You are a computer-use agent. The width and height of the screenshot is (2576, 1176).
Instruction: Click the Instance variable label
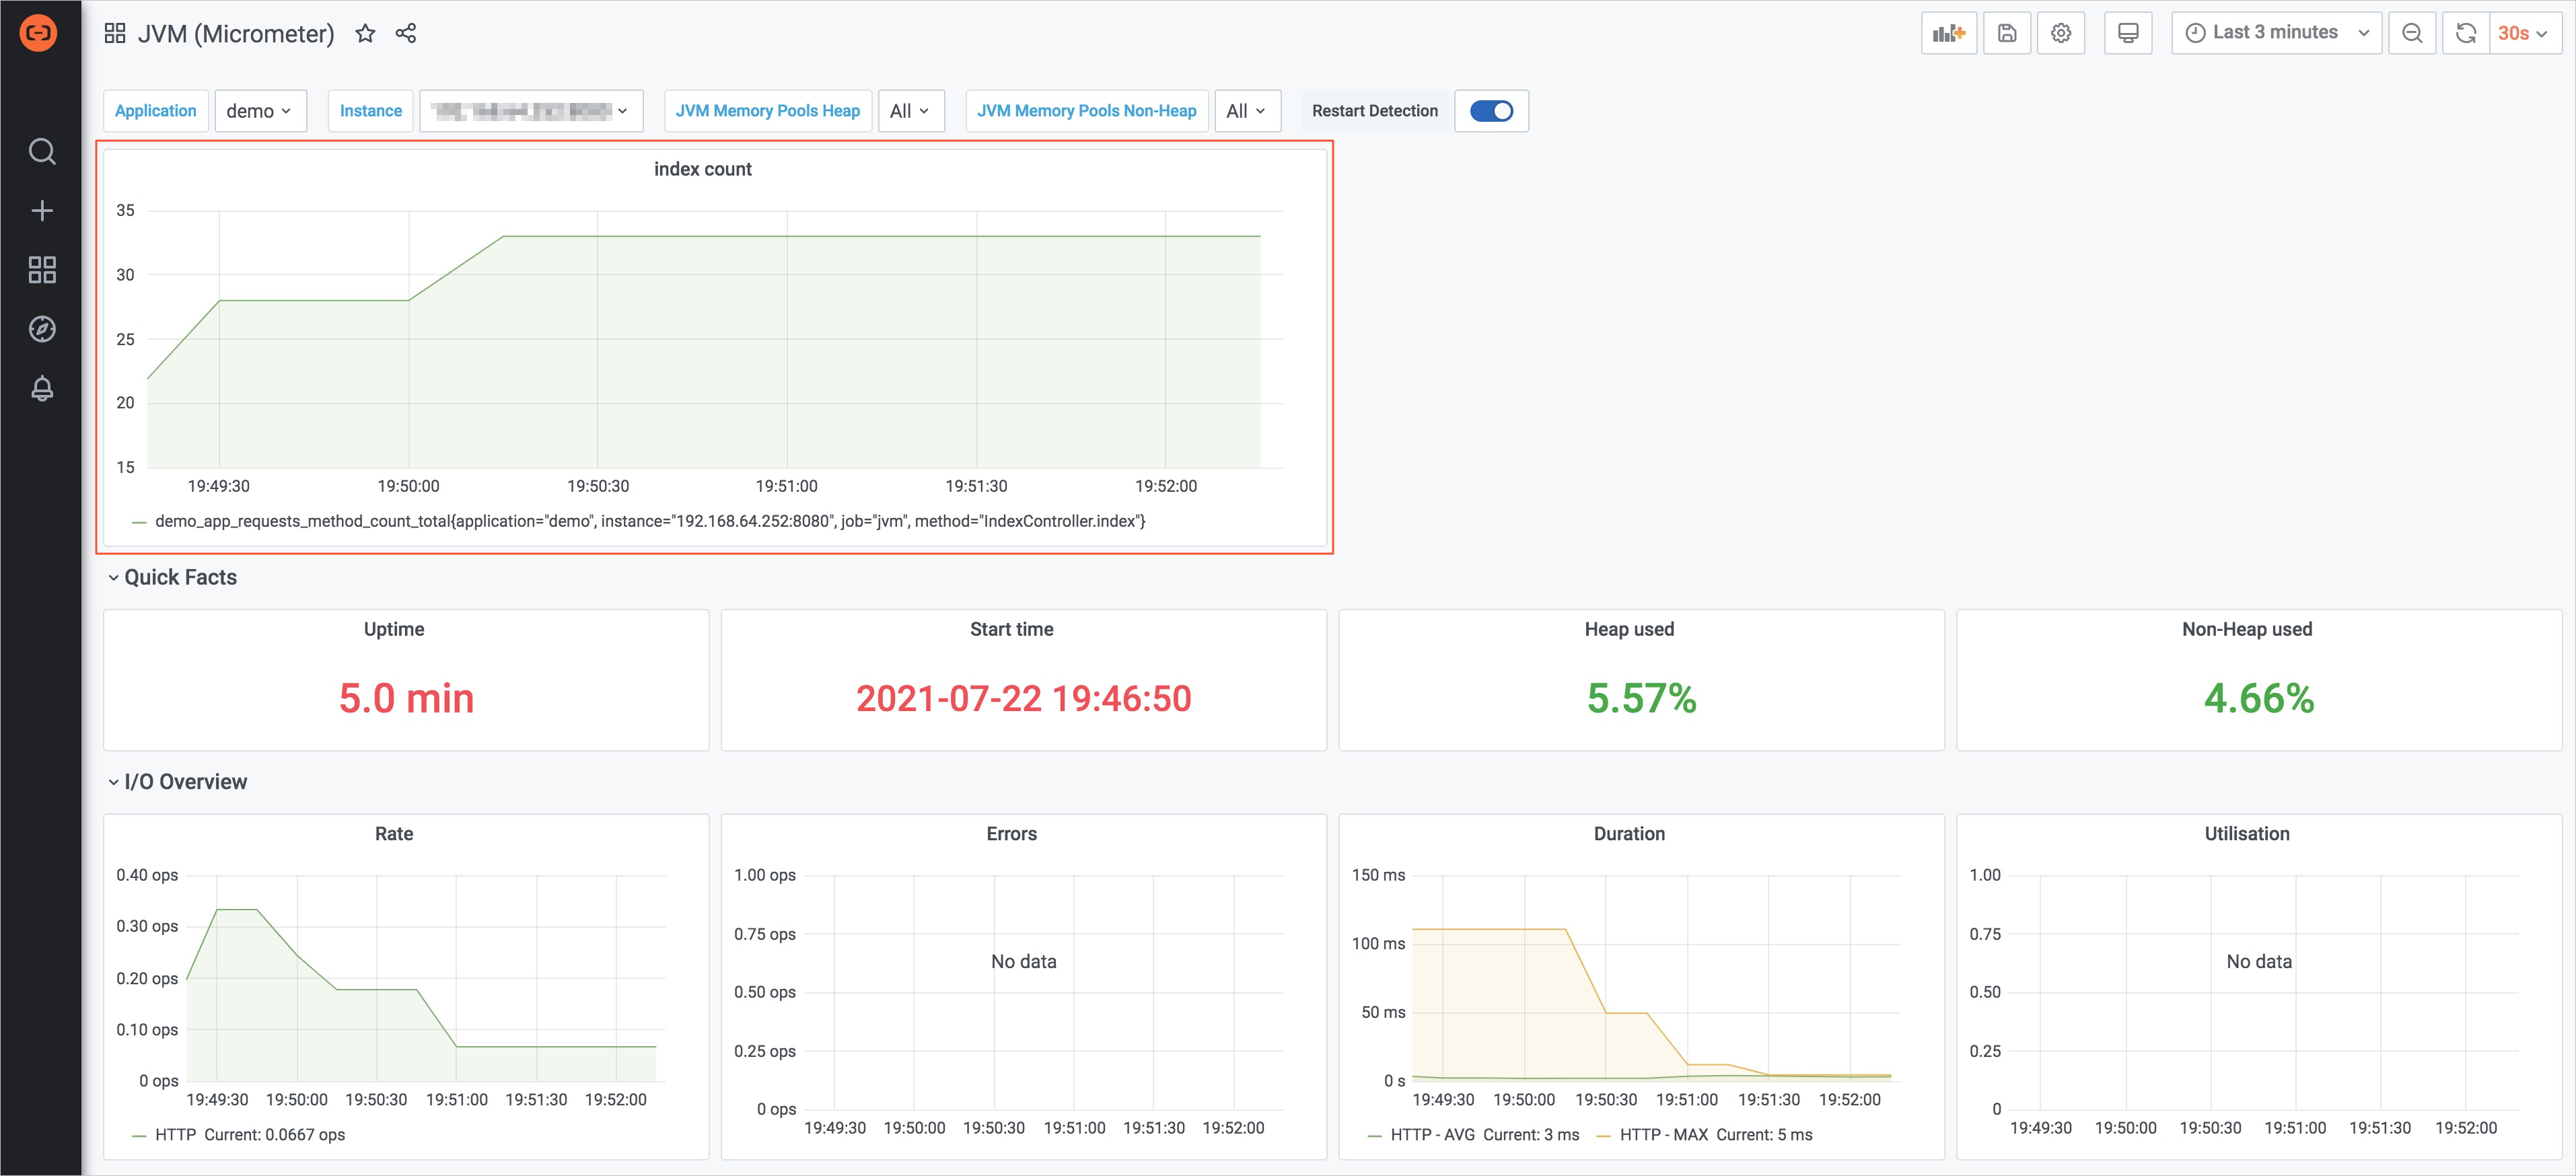click(x=371, y=111)
